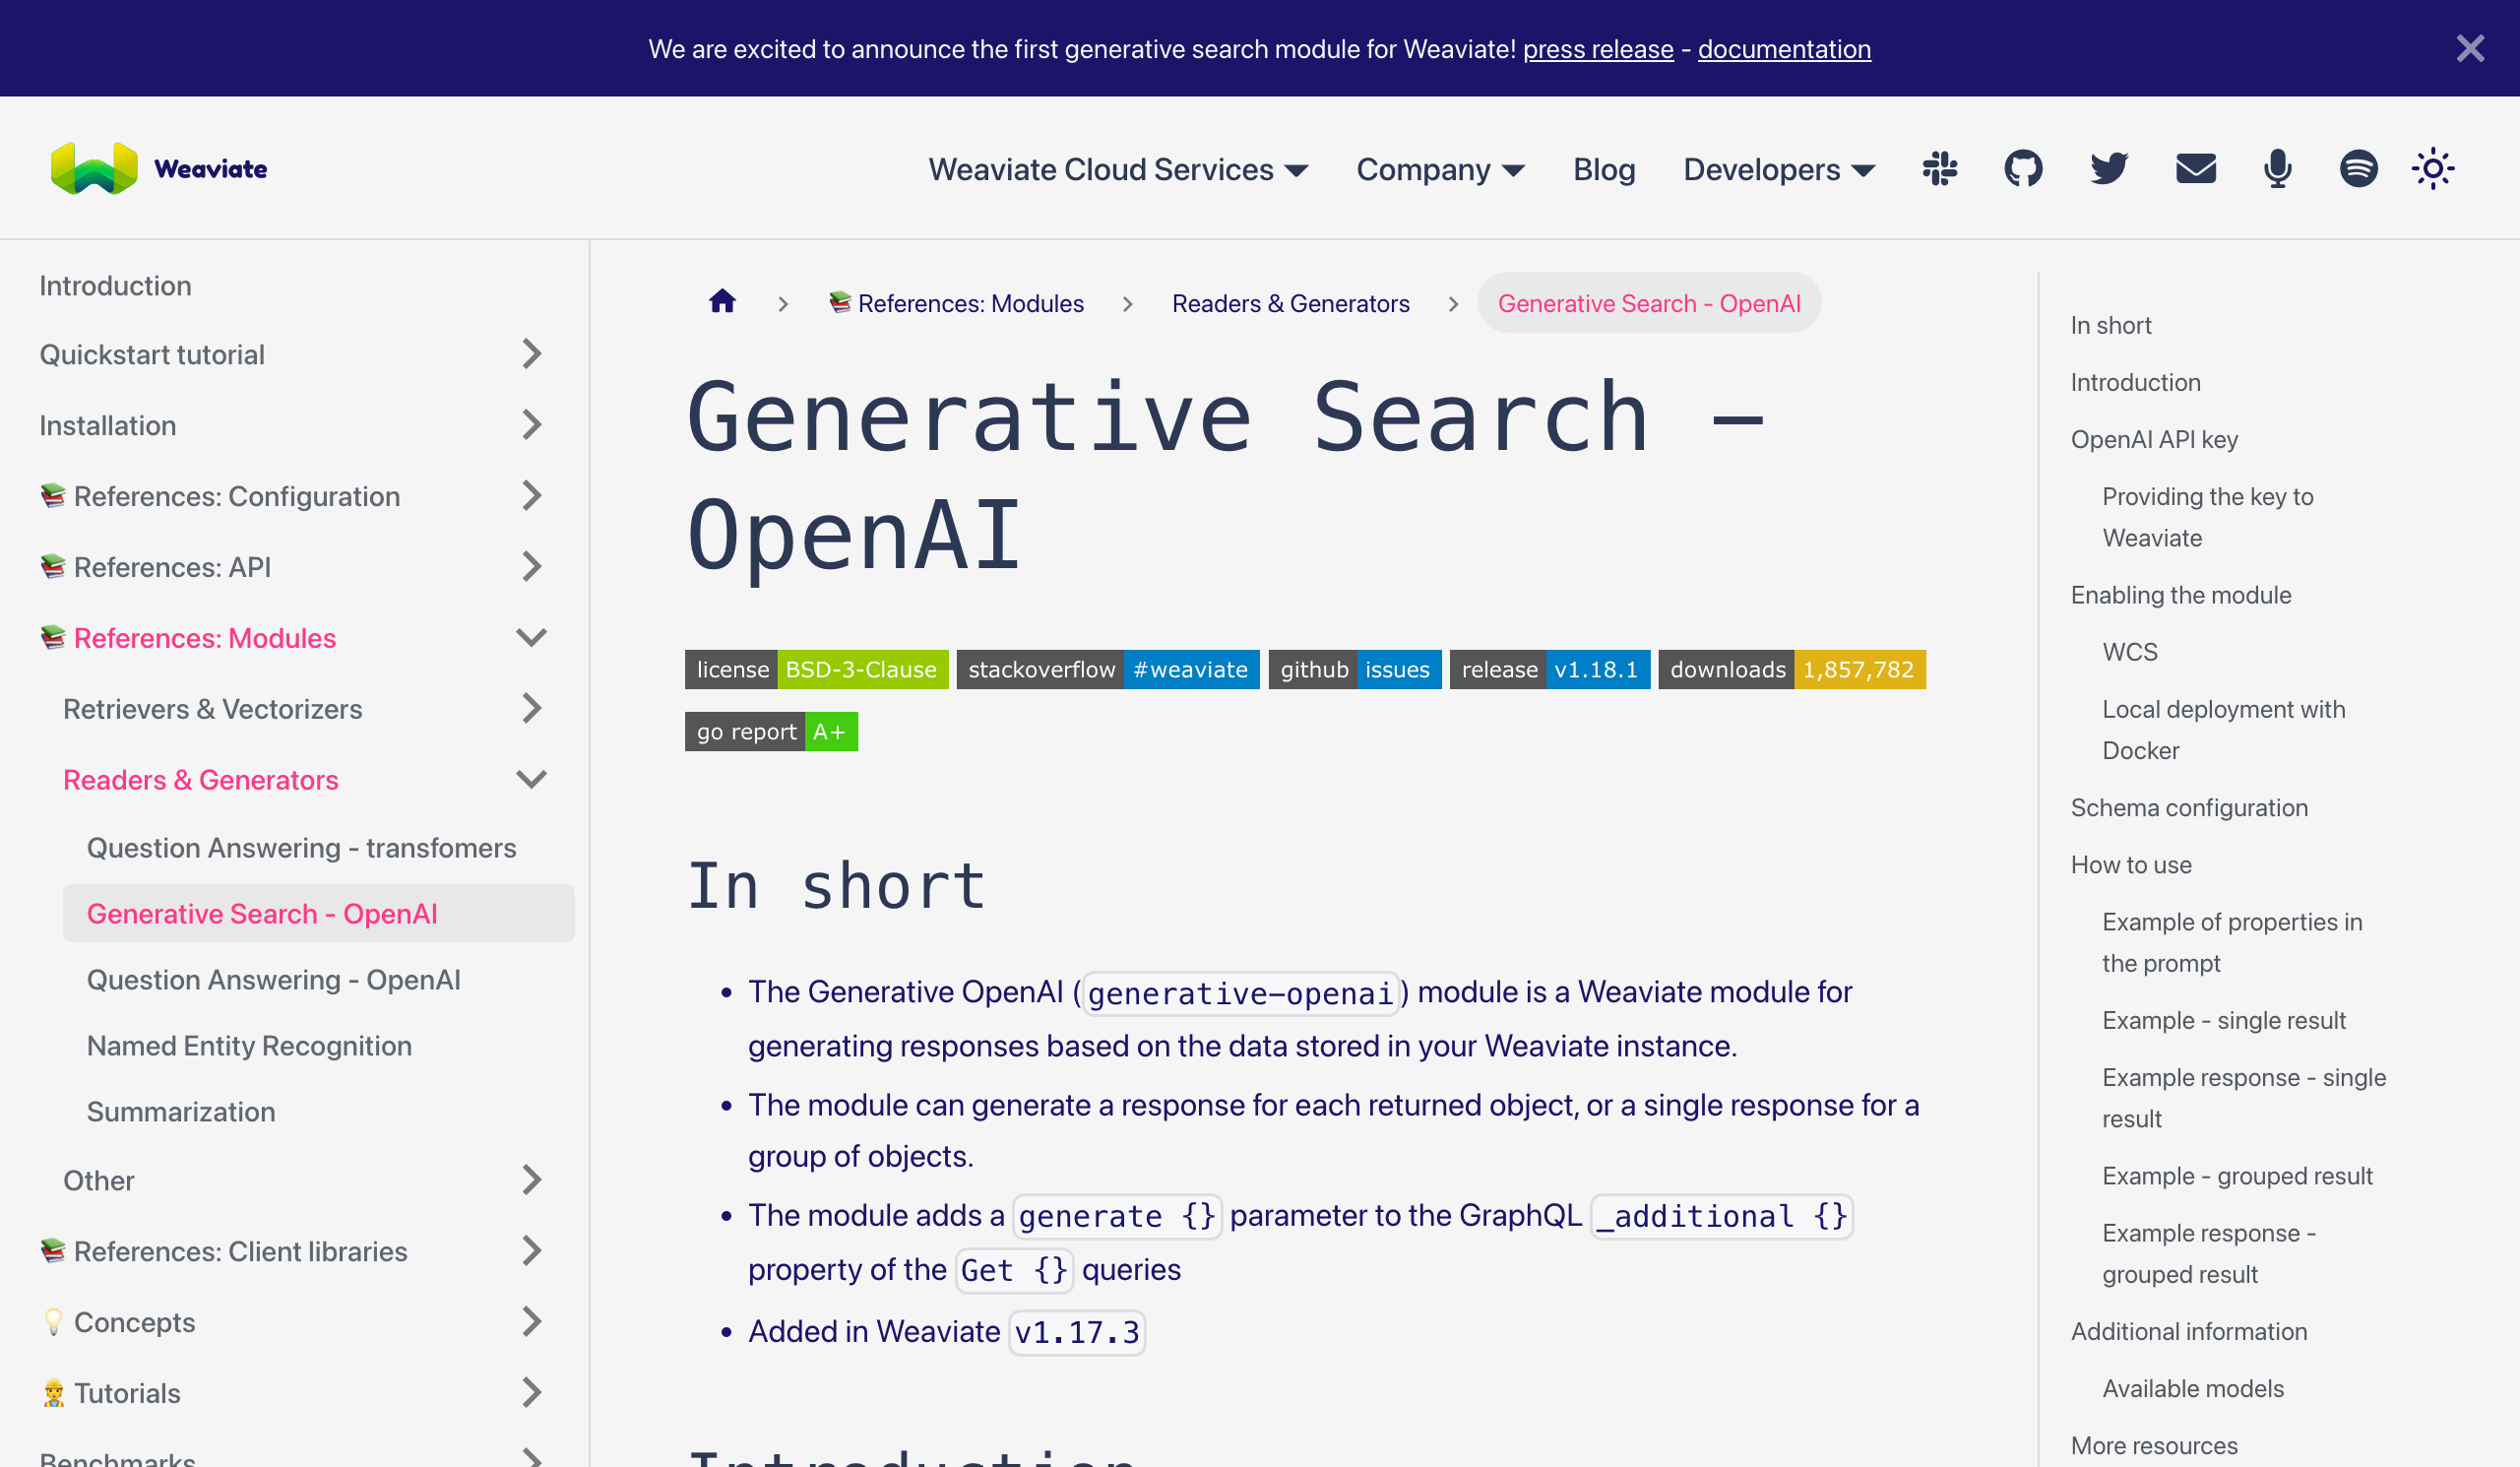Image resolution: width=2520 pixels, height=1467 pixels.
Task: Jump to Available models subsection
Action: point(2193,1389)
